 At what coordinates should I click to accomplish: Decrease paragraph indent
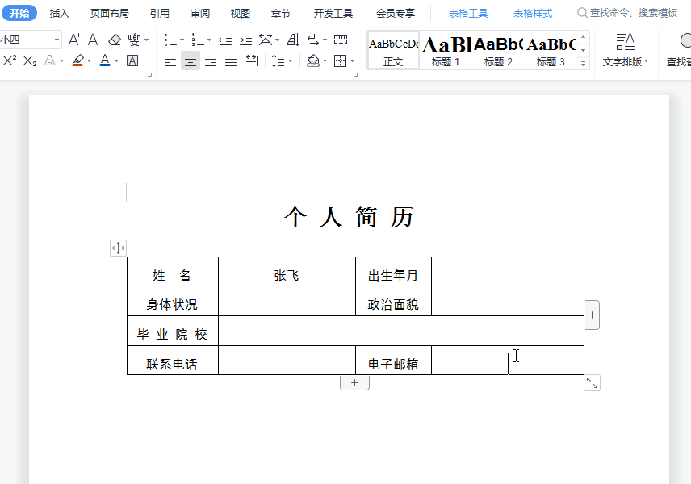pyautogui.click(x=225, y=40)
